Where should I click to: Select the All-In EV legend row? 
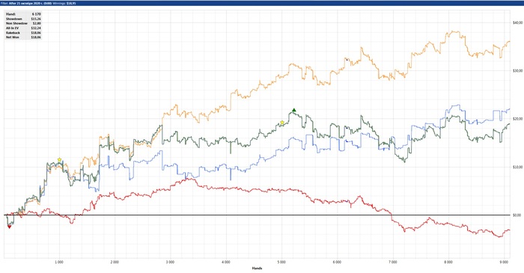[x=23, y=28]
